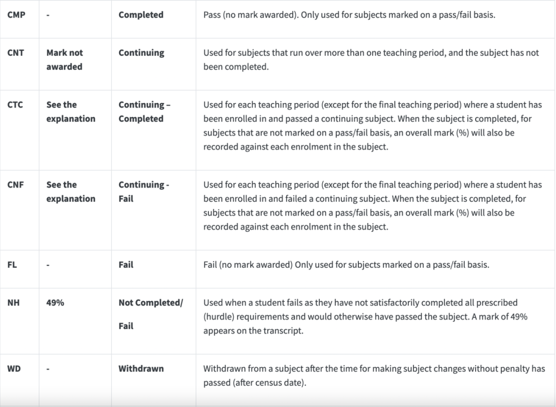Click the hurdle requirements explanation text
The image size is (556, 407).
point(365,317)
